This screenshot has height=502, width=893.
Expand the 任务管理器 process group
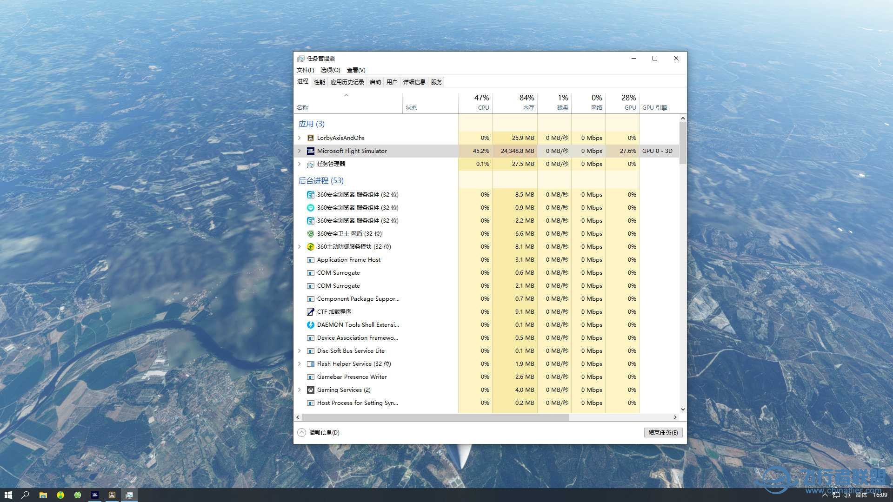pyautogui.click(x=300, y=164)
